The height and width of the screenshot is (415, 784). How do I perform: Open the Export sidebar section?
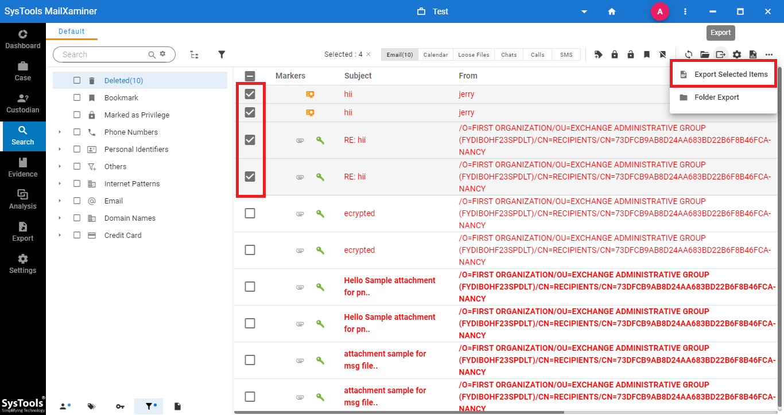click(x=23, y=232)
